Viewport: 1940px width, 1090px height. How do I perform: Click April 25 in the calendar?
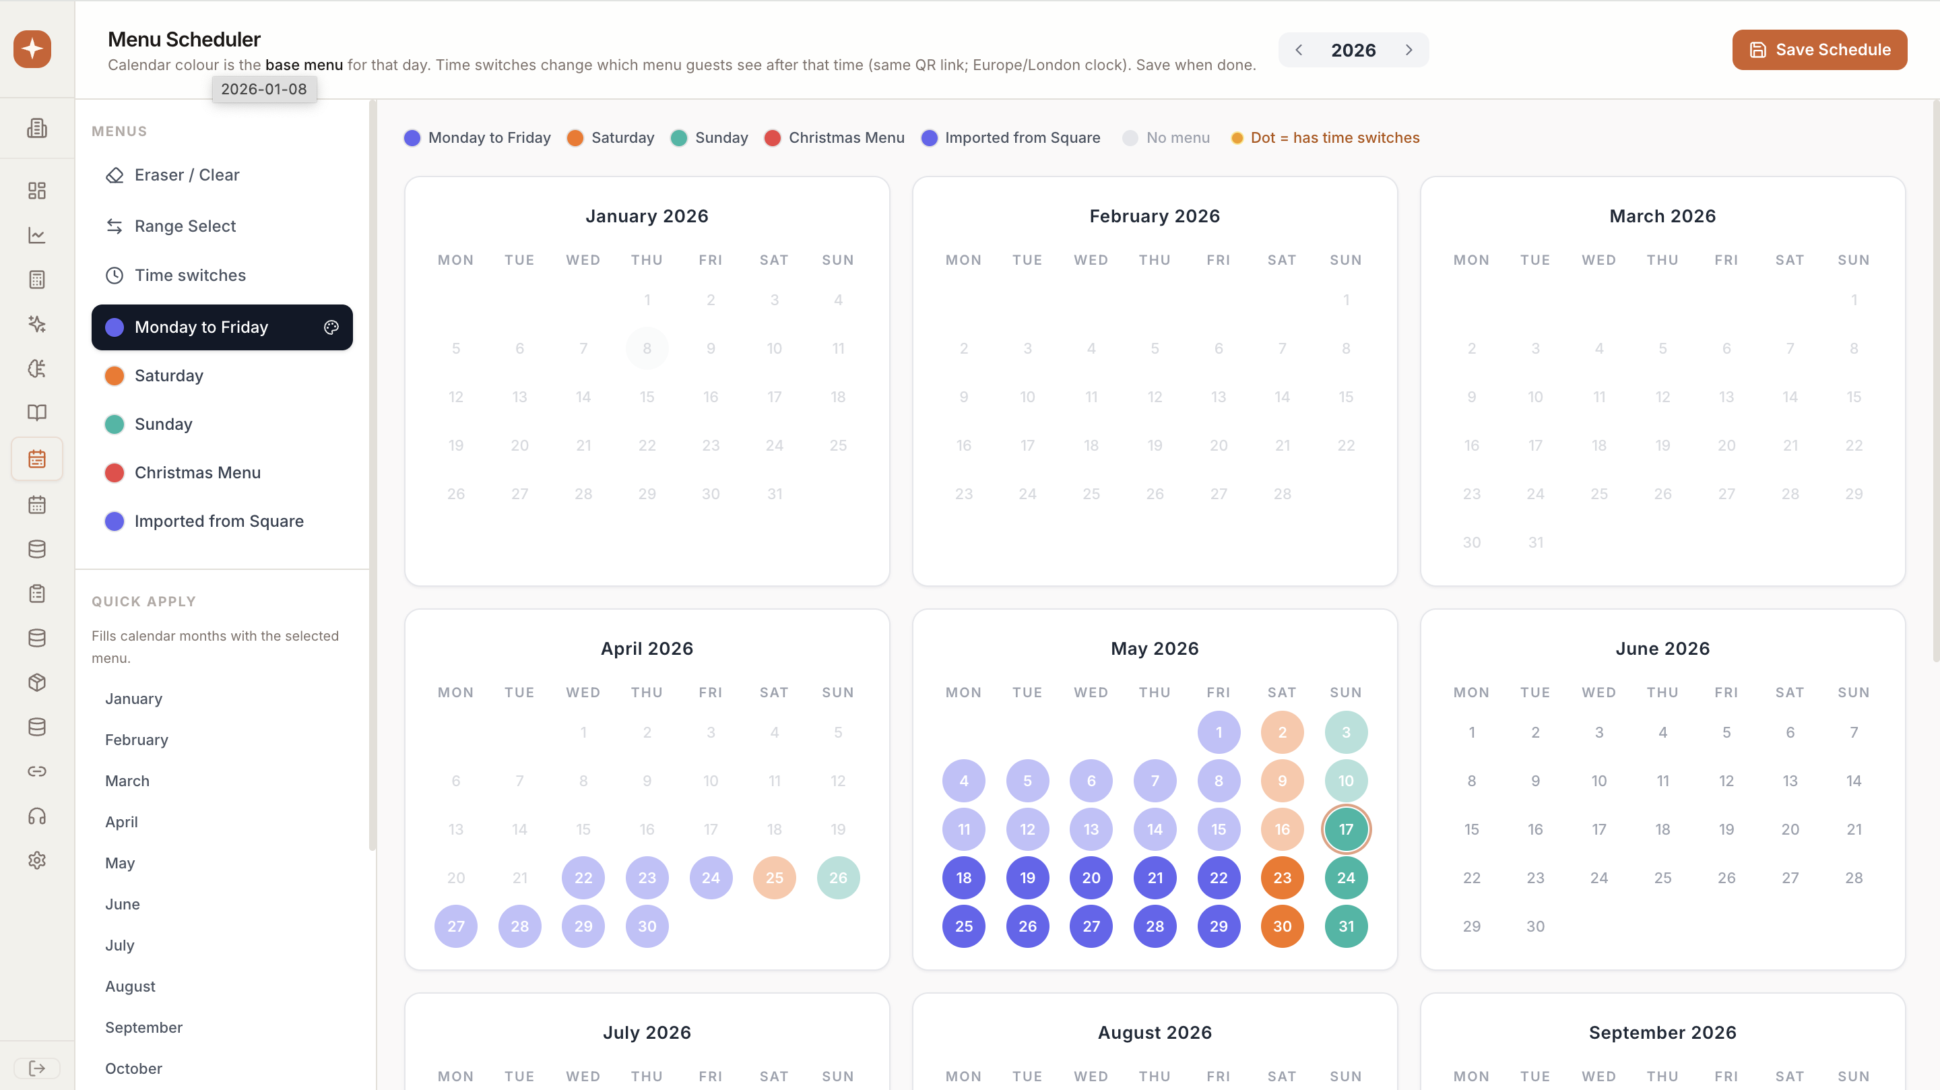point(774,878)
